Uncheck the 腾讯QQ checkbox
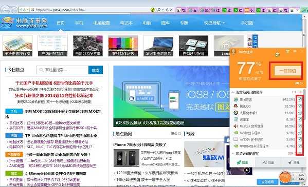 click(x=300, y=106)
